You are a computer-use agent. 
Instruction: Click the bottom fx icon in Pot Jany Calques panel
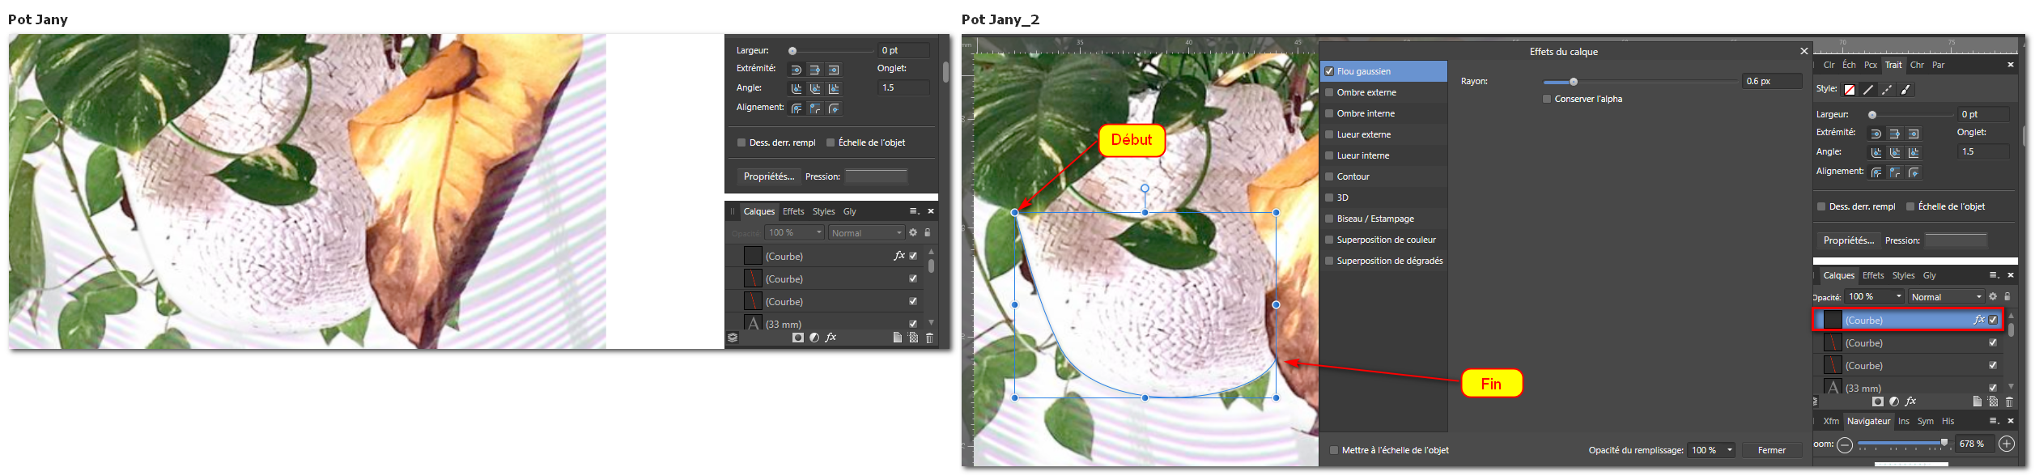click(x=831, y=338)
